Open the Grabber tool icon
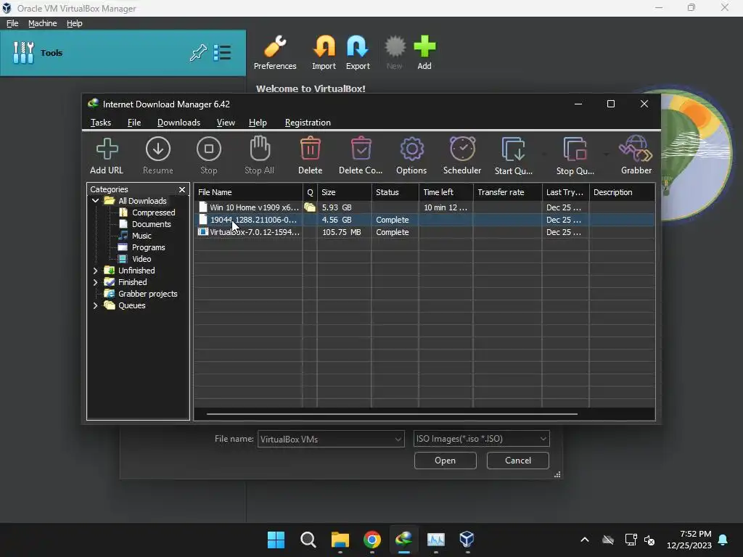 click(x=636, y=148)
